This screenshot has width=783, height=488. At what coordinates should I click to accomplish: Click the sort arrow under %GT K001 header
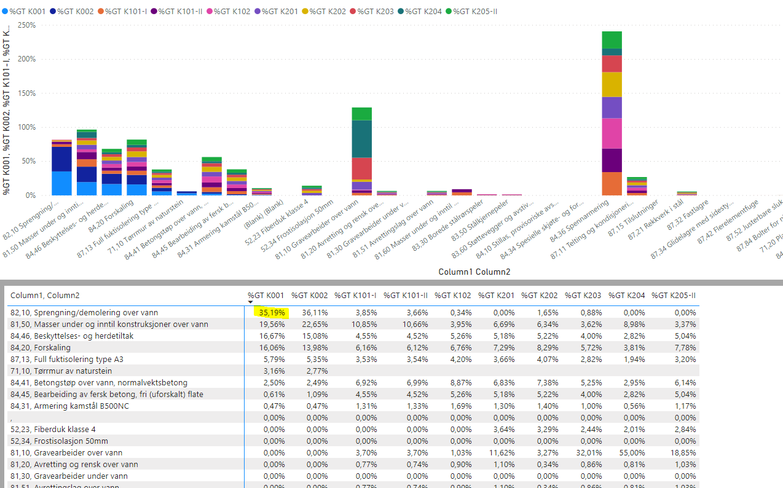[x=250, y=302]
